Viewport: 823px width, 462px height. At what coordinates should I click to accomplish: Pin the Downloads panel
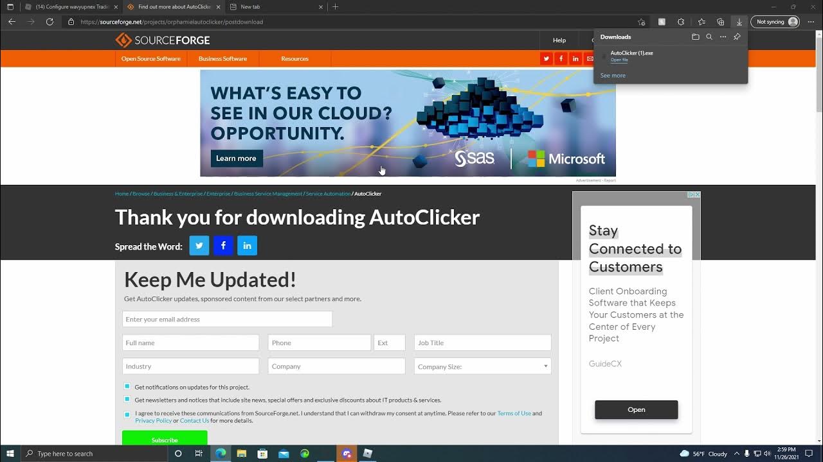coord(737,37)
